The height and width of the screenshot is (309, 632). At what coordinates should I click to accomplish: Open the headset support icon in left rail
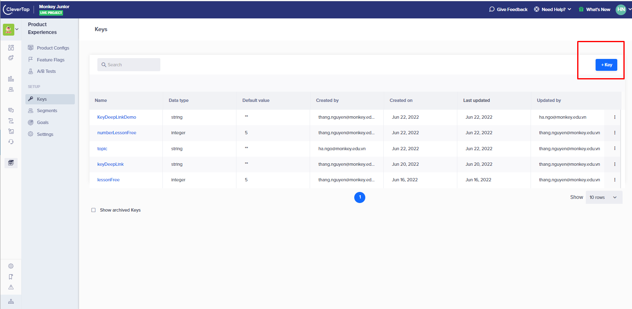pos(11,142)
